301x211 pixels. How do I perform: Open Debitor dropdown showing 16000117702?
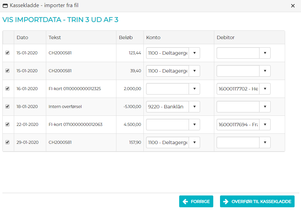[265, 89]
